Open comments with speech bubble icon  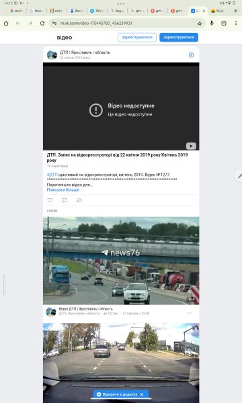pyautogui.click(x=65, y=200)
